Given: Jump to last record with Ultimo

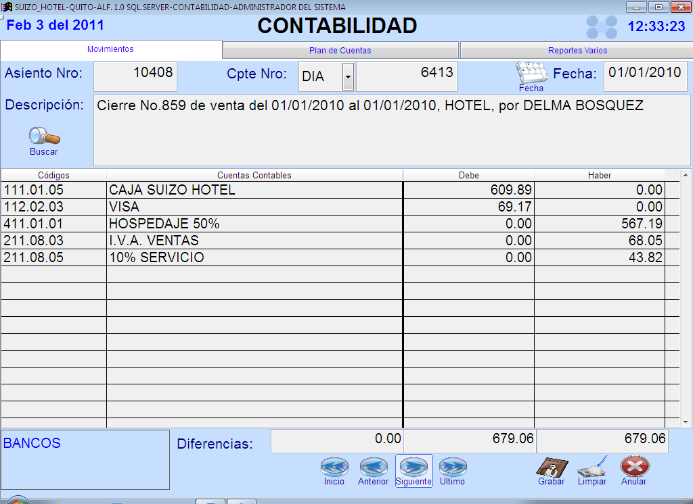Looking at the screenshot, I should [x=452, y=468].
